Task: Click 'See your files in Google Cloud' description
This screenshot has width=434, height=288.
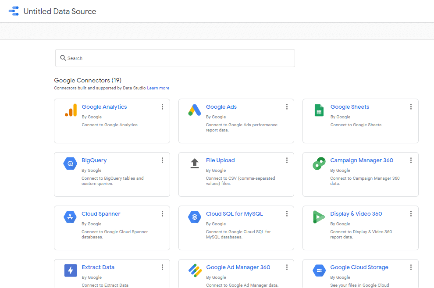Action: [359, 285]
